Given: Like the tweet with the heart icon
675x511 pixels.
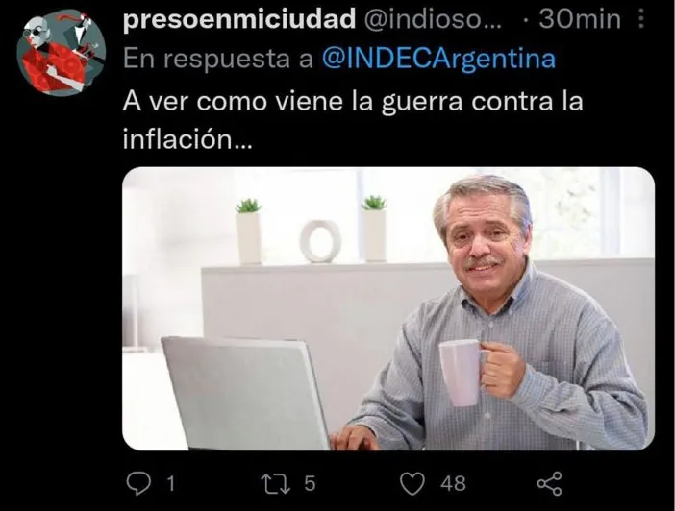Looking at the screenshot, I should 412,483.
